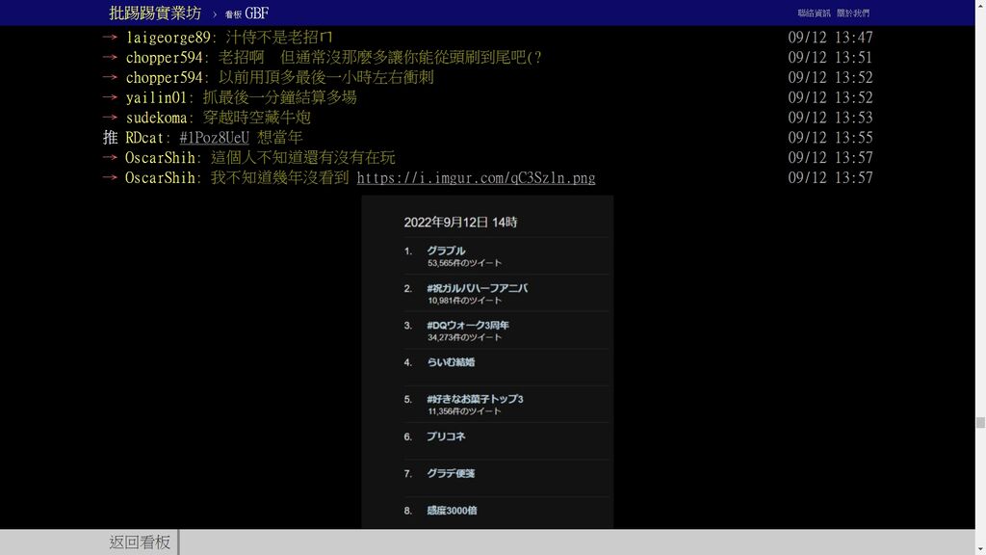Select username yailin01

click(x=156, y=98)
